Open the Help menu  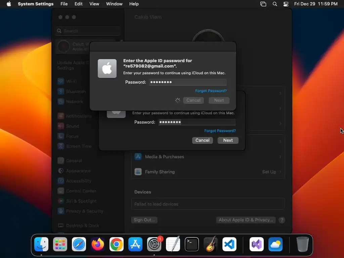point(134,4)
